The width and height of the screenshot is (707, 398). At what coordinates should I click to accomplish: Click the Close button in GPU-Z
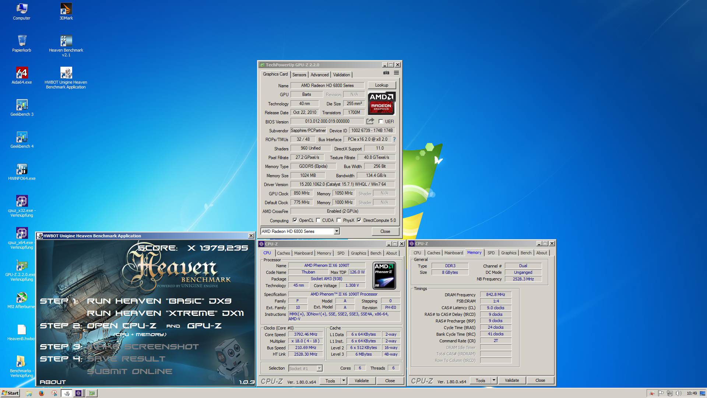coord(385,231)
